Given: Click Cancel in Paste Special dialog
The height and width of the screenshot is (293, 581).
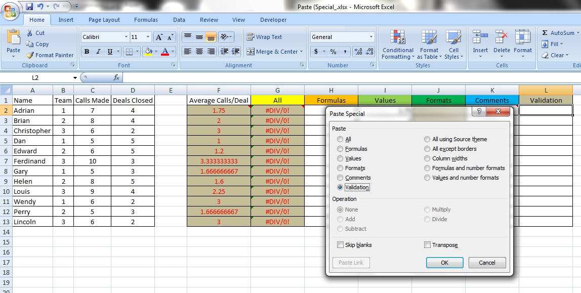Looking at the screenshot, I should click(x=487, y=263).
